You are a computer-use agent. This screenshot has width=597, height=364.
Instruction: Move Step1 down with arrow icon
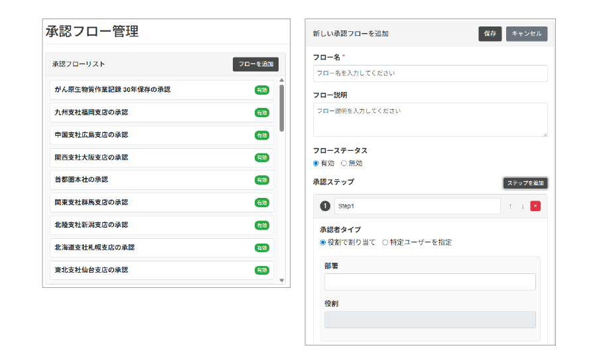(x=523, y=206)
